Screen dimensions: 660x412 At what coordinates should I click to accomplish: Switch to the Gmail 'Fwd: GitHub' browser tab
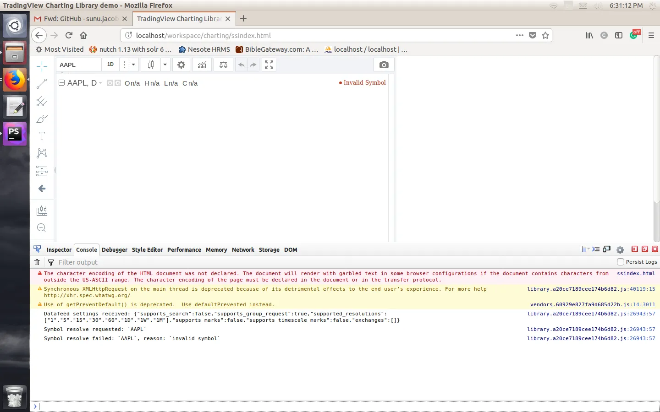(x=81, y=19)
